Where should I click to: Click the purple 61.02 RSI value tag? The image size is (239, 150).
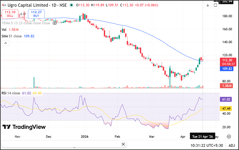[x=227, y=99]
